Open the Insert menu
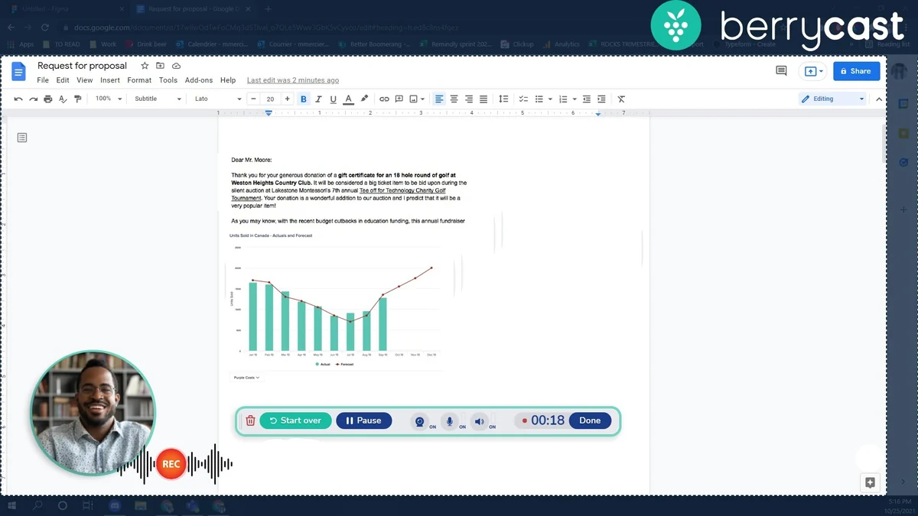Image resolution: width=918 pixels, height=516 pixels. pyautogui.click(x=110, y=80)
